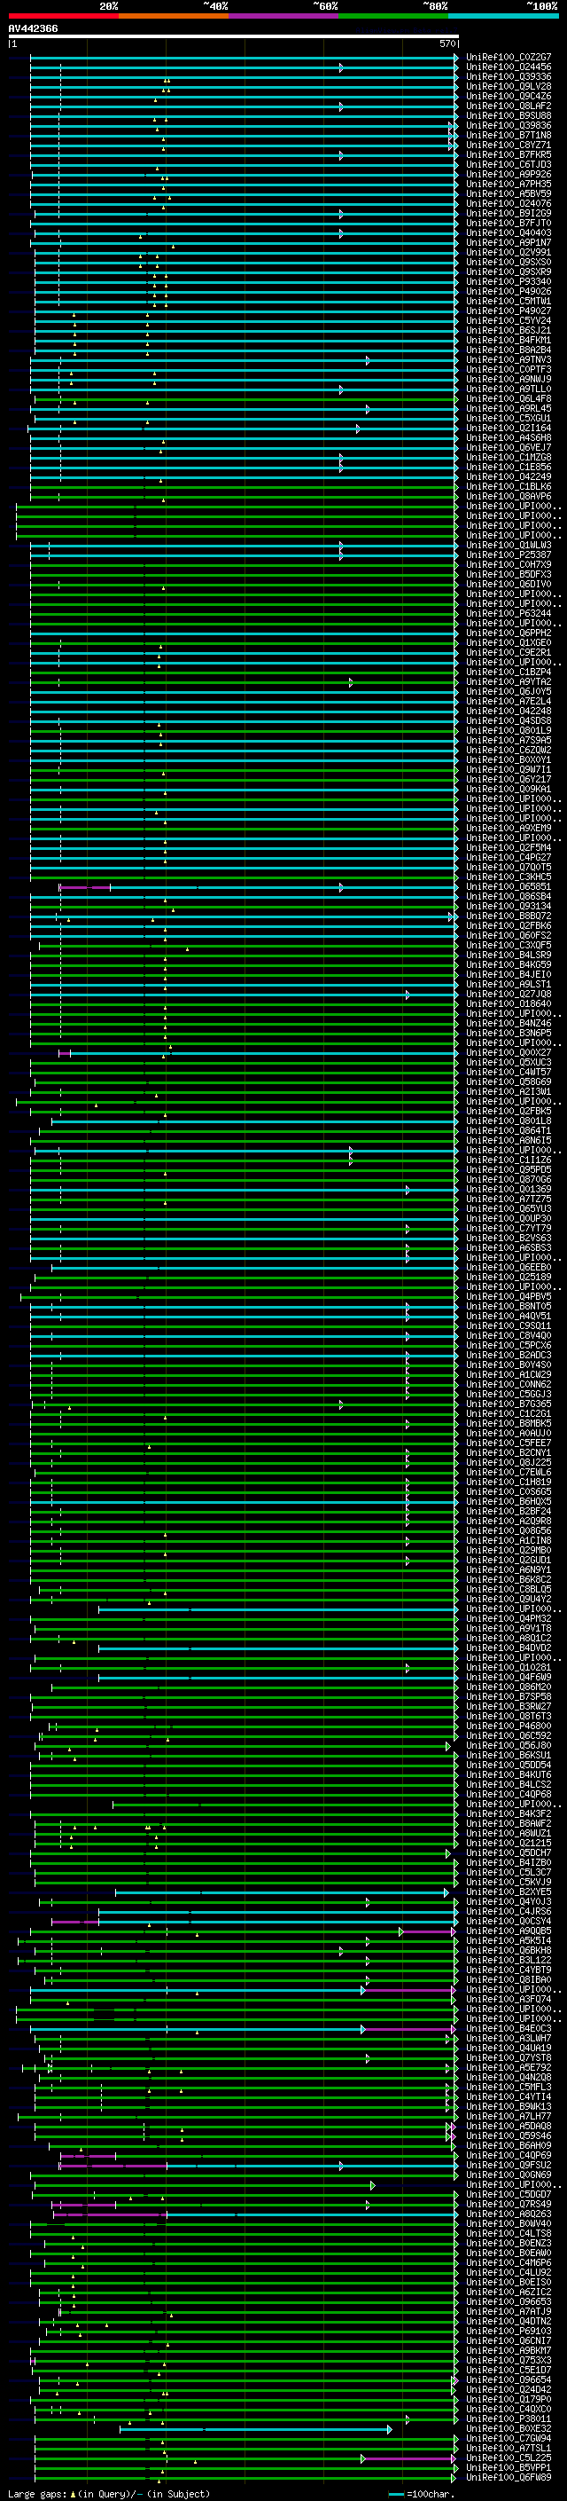Click the red 20% identity legend bar
The height and width of the screenshot is (2501, 567).
click(63, 16)
